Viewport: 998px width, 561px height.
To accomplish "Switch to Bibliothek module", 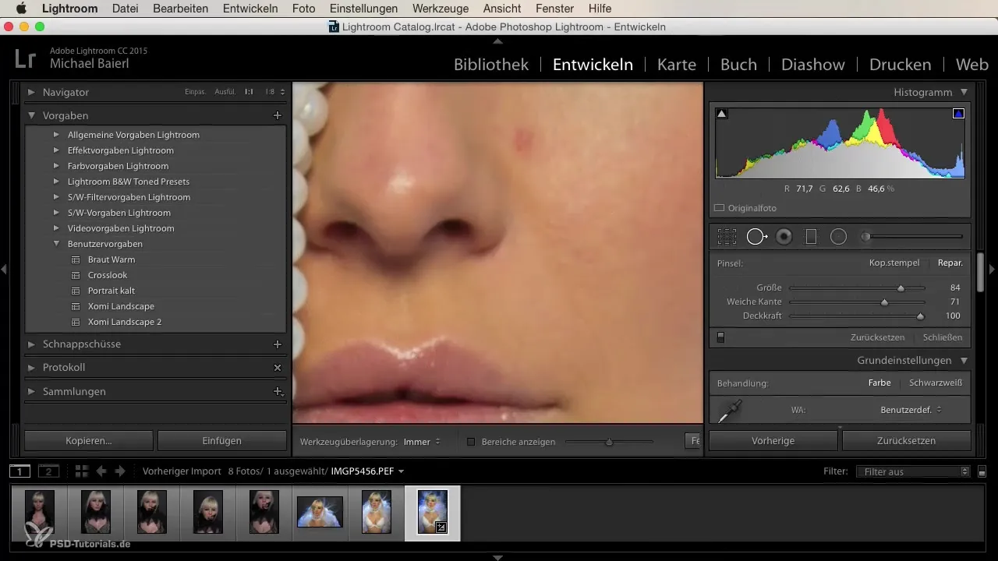I will coord(491,65).
